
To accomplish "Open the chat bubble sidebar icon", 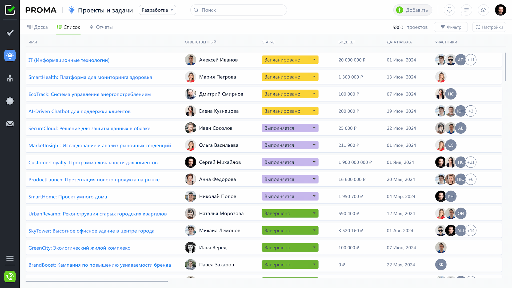I will tap(10, 101).
